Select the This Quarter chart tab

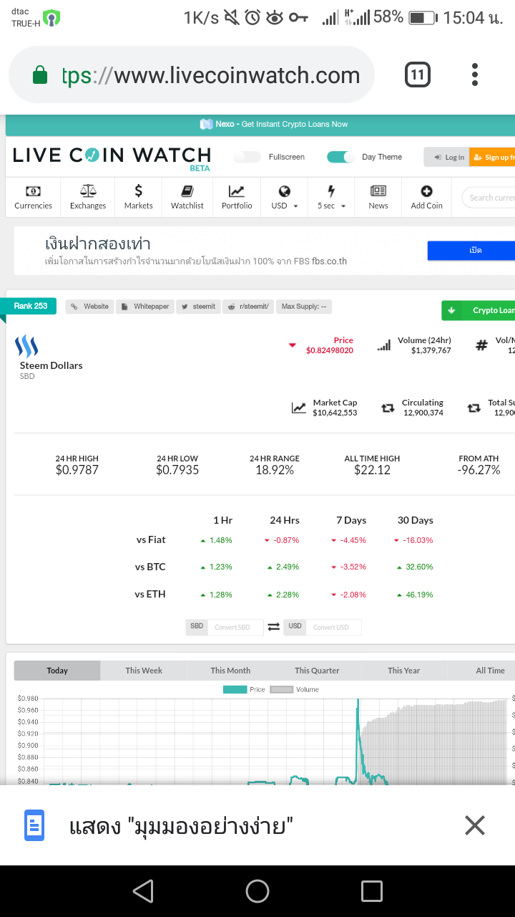(317, 671)
